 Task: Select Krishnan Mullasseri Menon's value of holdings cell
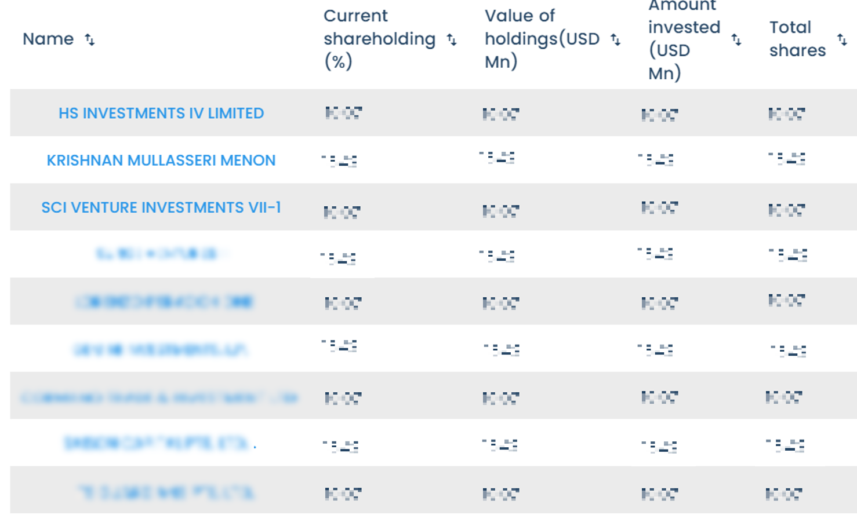tap(498, 158)
